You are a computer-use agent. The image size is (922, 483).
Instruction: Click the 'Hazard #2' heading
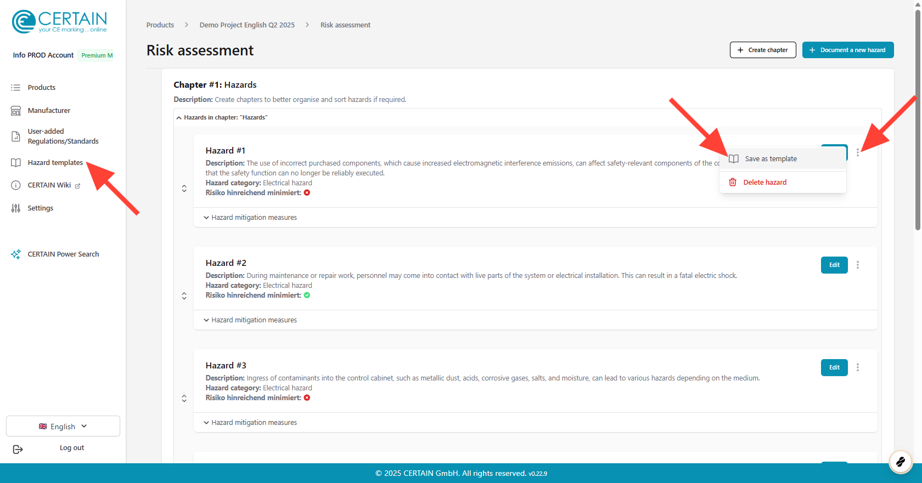(226, 263)
